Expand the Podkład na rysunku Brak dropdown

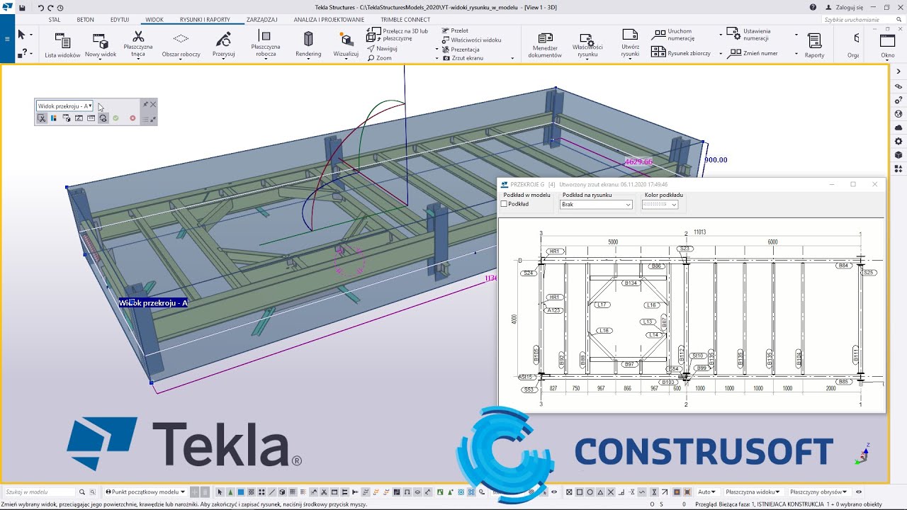pyautogui.click(x=596, y=205)
